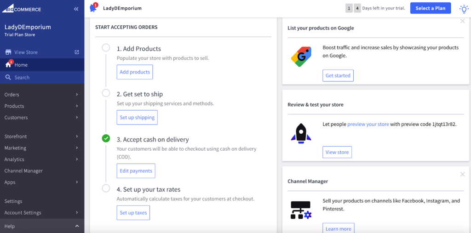Dismiss the List your products on Google card
This screenshot has height=233, width=471.
click(462, 21)
